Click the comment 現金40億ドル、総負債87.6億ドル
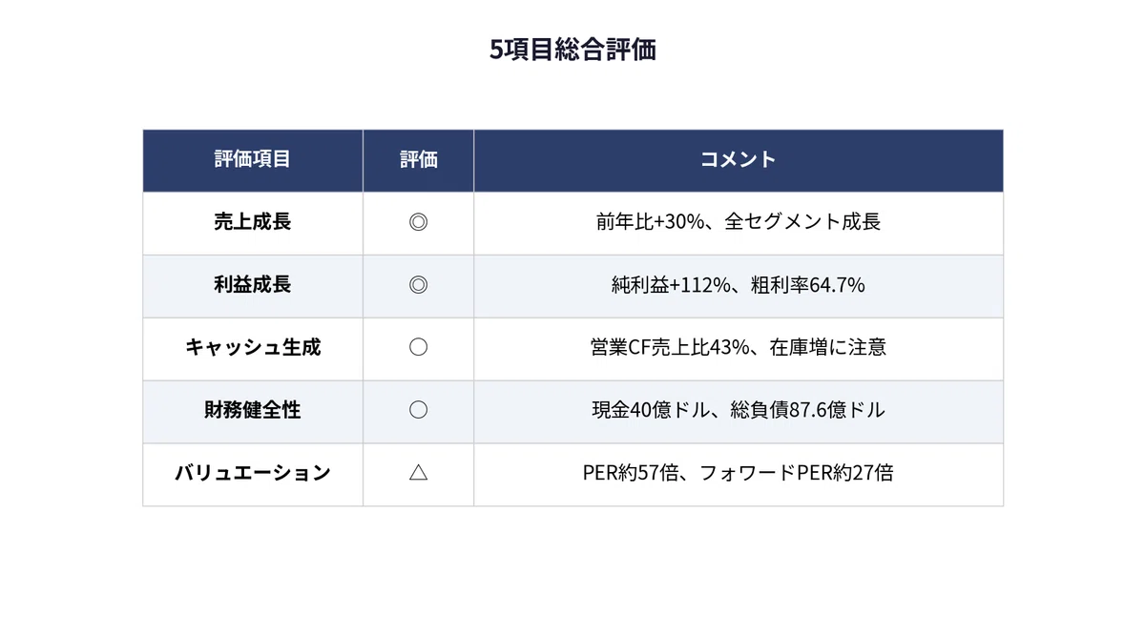Image resolution: width=1145 pixels, height=635 pixels. point(739,411)
